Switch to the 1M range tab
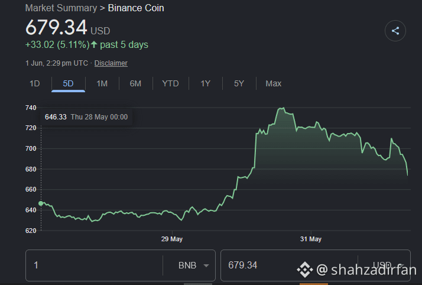The height and width of the screenshot is (285, 422). (102, 84)
